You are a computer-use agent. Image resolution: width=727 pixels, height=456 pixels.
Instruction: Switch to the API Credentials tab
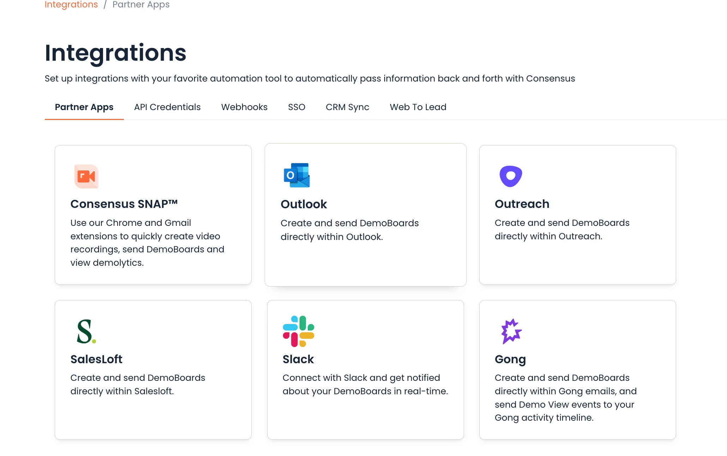click(167, 107)
